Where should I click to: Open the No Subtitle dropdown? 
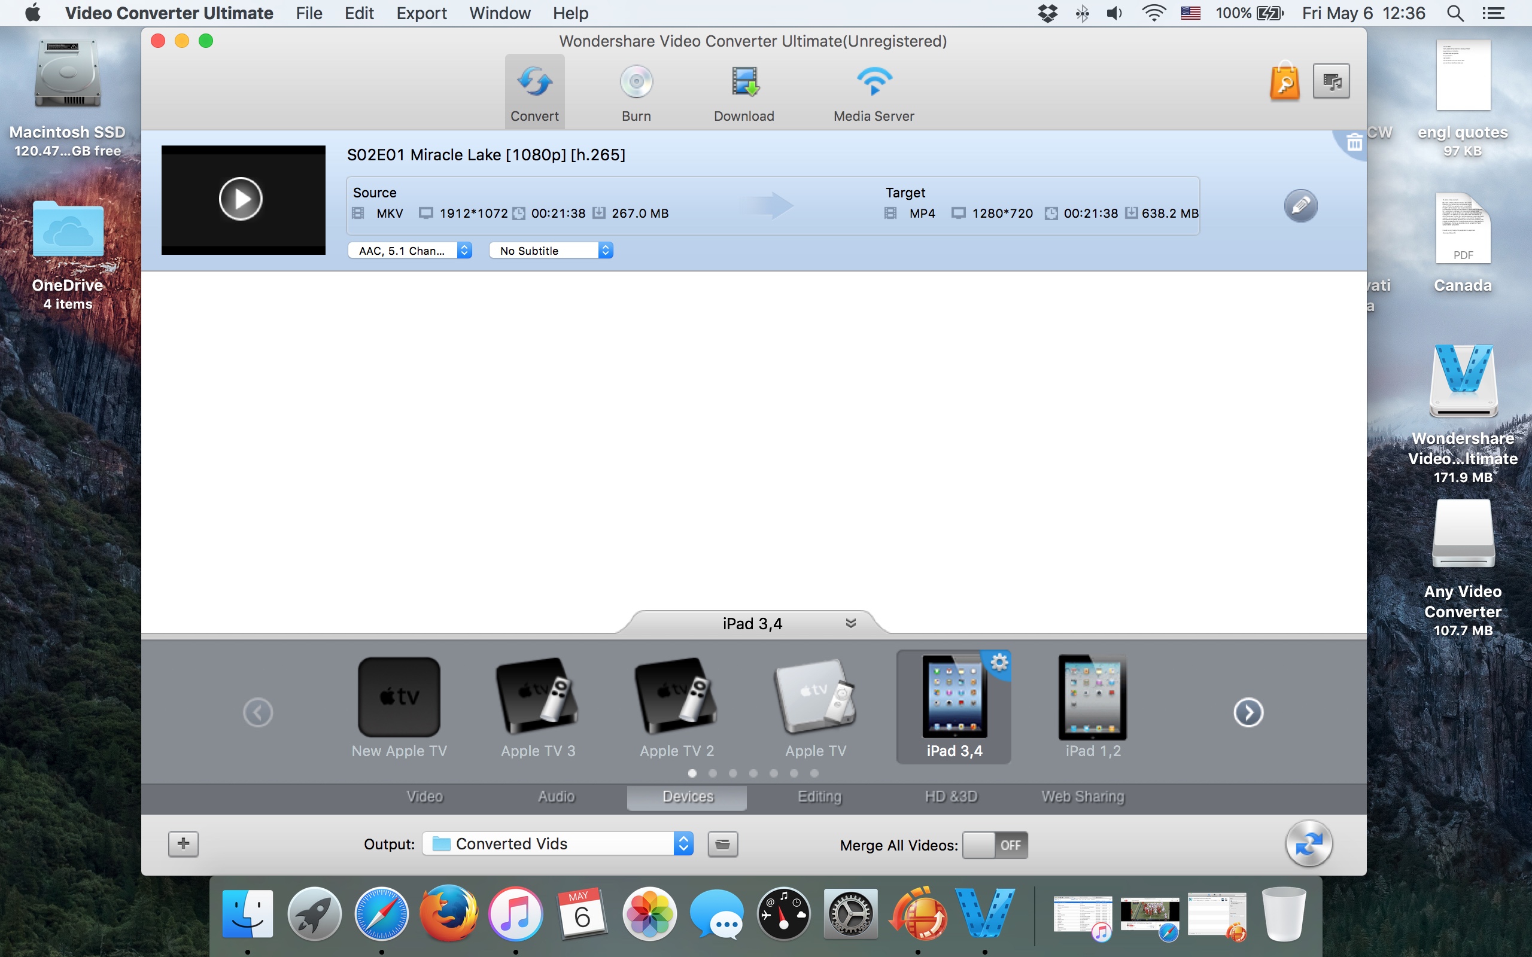[x=551, y=251]
